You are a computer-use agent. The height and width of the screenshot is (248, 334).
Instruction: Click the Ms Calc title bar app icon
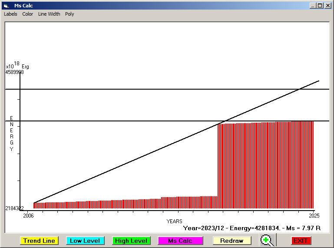point(6,6)
